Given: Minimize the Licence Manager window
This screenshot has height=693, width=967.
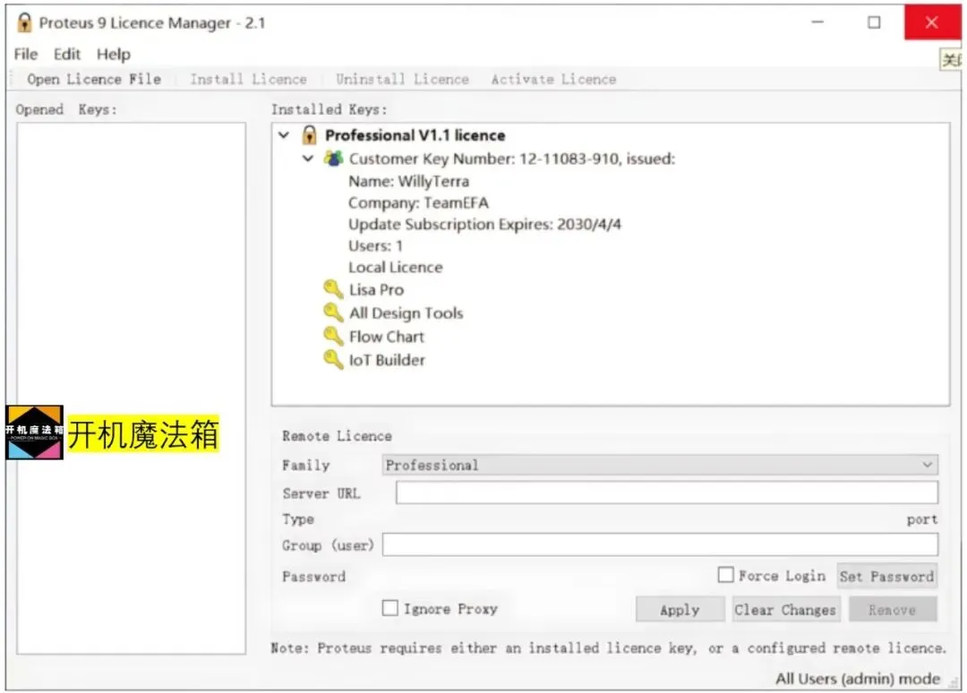Looking at the screenshot, I should point(817,22).
